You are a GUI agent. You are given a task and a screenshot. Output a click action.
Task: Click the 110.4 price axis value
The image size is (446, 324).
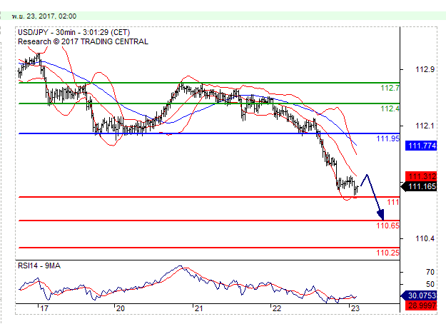[x=425, y=238]
